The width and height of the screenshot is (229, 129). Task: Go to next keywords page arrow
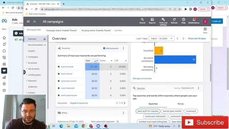[125, 103]
